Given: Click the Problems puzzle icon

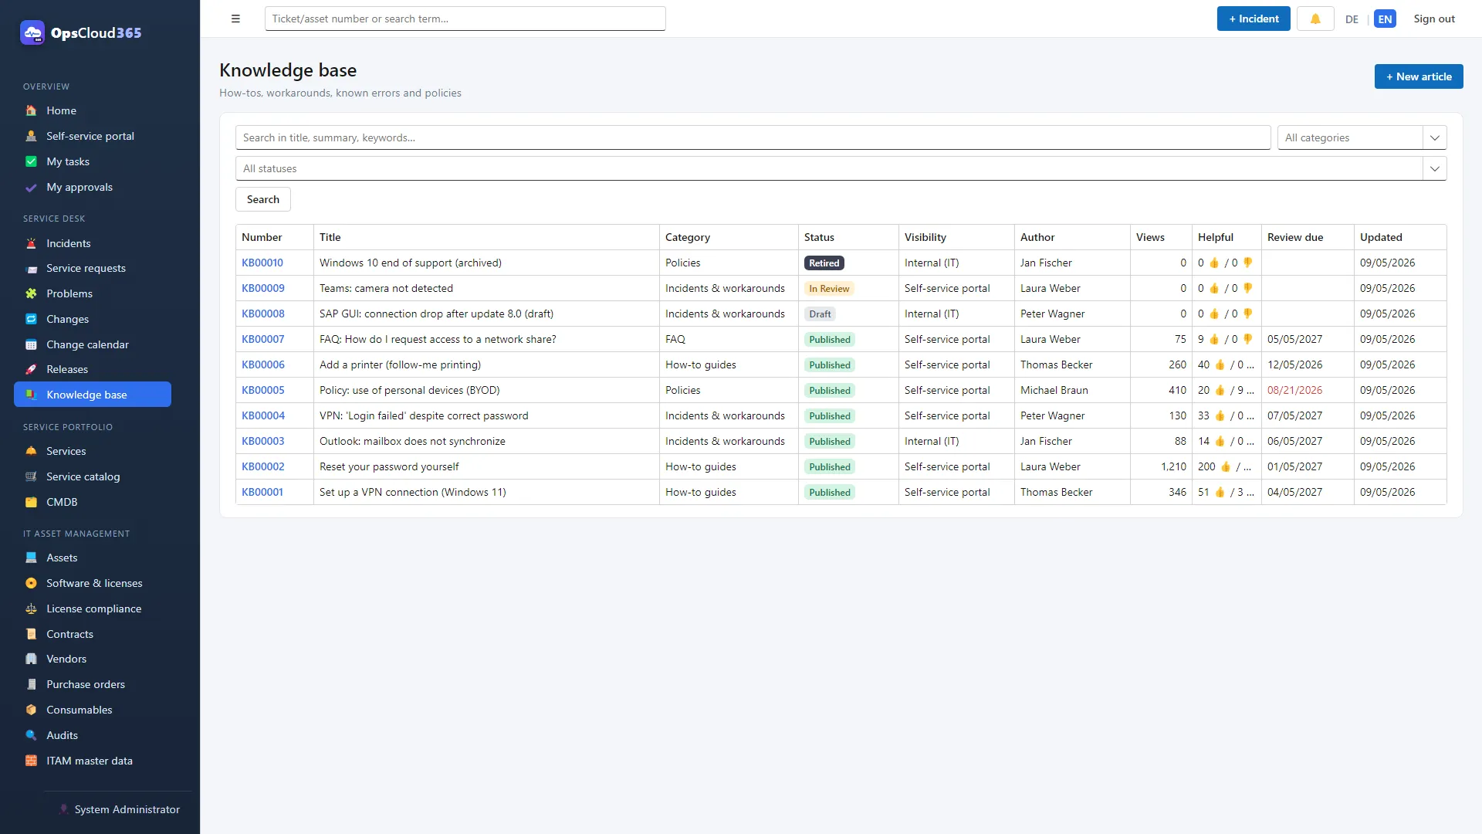Looking at the screenshot, I should click(31, 293).
